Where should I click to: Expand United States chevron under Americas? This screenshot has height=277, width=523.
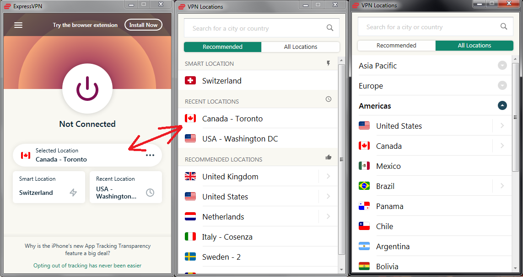[x=502, y=125]
